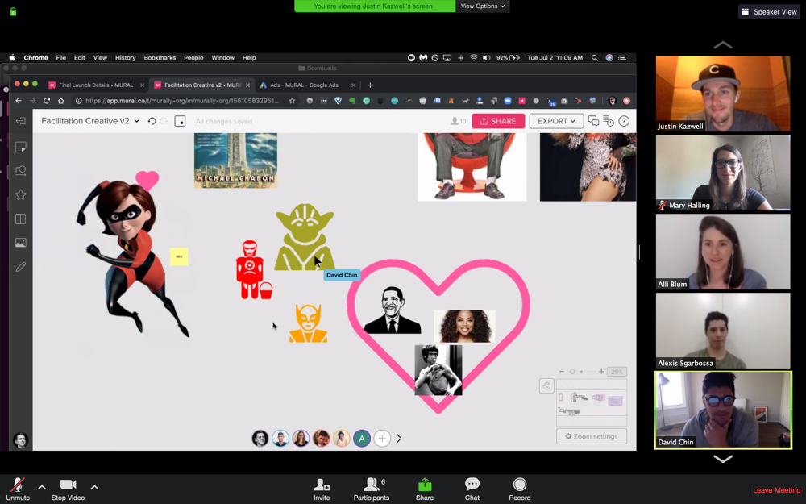Switch to Speaker View
The height and width of the screenshot is (504, 806).
[x=769, y=12]
